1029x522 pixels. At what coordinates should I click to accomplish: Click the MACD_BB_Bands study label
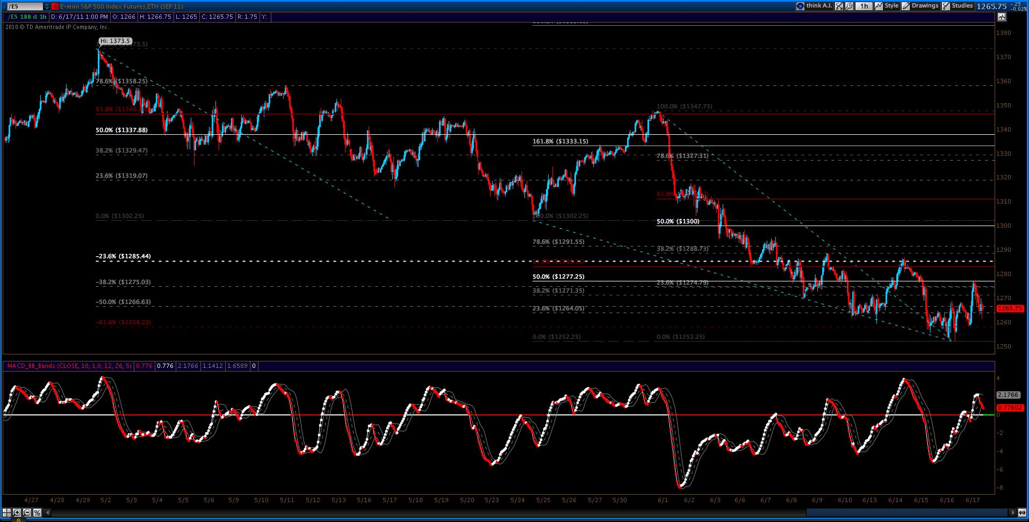point(69,366)
